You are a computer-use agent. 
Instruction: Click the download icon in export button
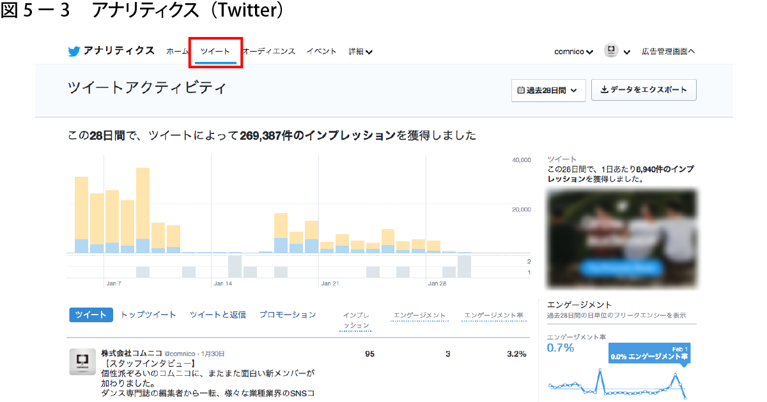pyautogui.click(x=604, y=90)
